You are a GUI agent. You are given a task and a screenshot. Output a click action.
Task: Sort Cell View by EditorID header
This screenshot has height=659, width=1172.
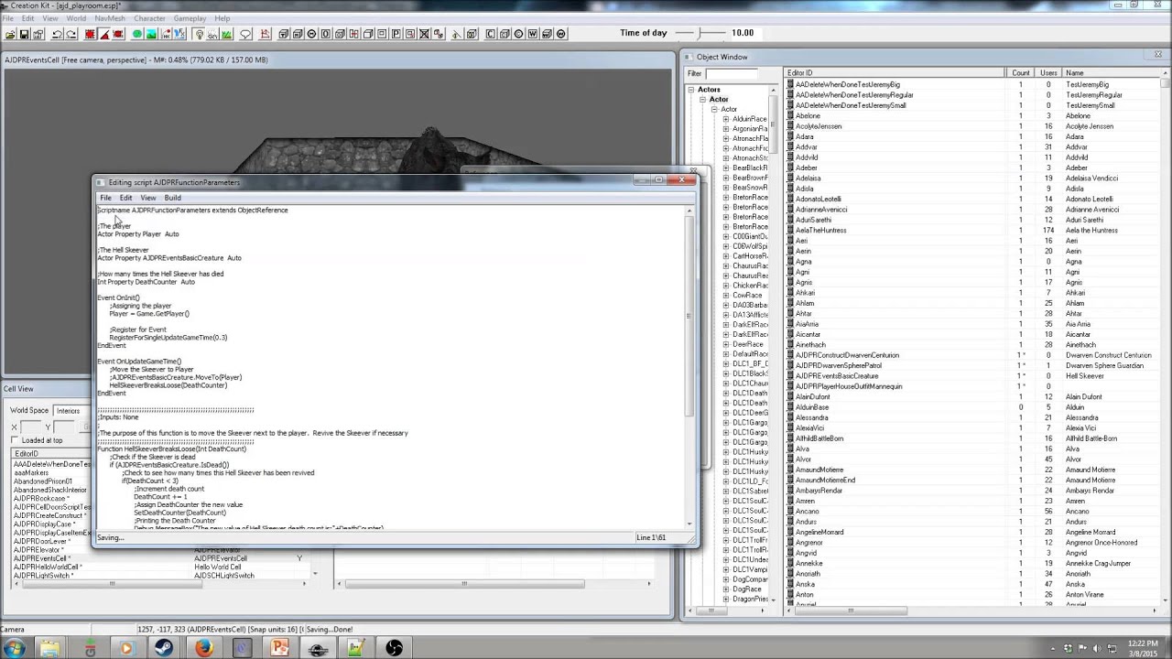tap(51, 454)
